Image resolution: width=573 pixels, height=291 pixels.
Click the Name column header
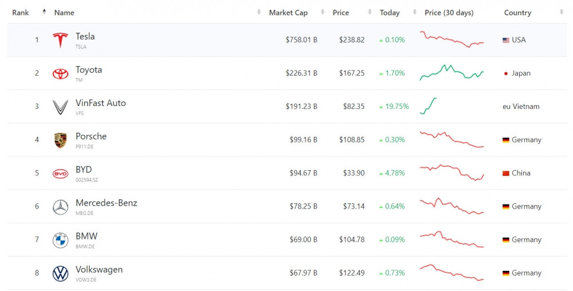64,13
